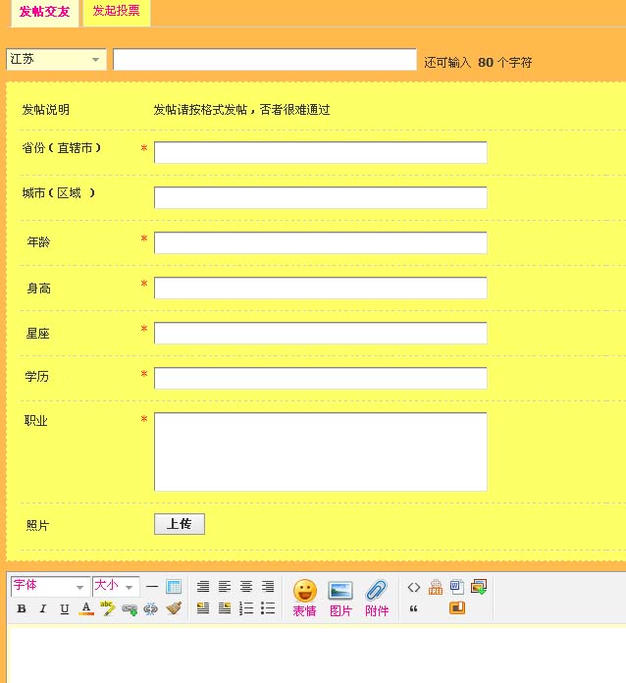626x683 pixels.
Task: Insert a bulleted list
Action: click(268, 608)
